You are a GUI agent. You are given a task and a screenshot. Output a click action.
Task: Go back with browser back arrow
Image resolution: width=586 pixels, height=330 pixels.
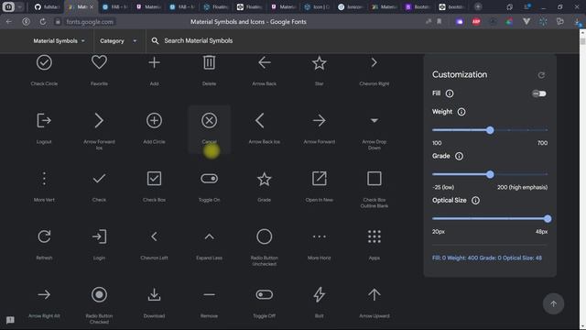pos(8,22)
